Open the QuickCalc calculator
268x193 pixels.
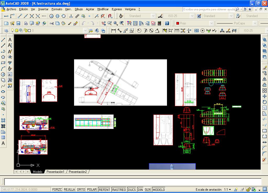coord(159,23)
